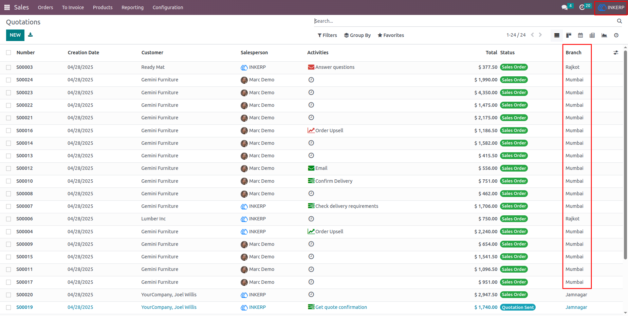Click the Quotation Sent status badge for S00019

518,307
